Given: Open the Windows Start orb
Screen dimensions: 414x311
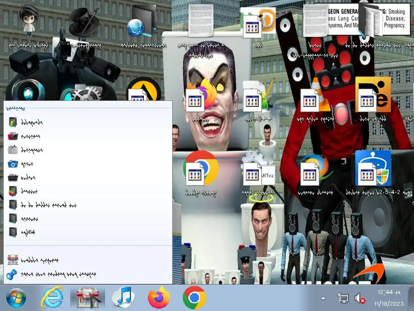Looking at the screenshot, I should pos(16,298).
